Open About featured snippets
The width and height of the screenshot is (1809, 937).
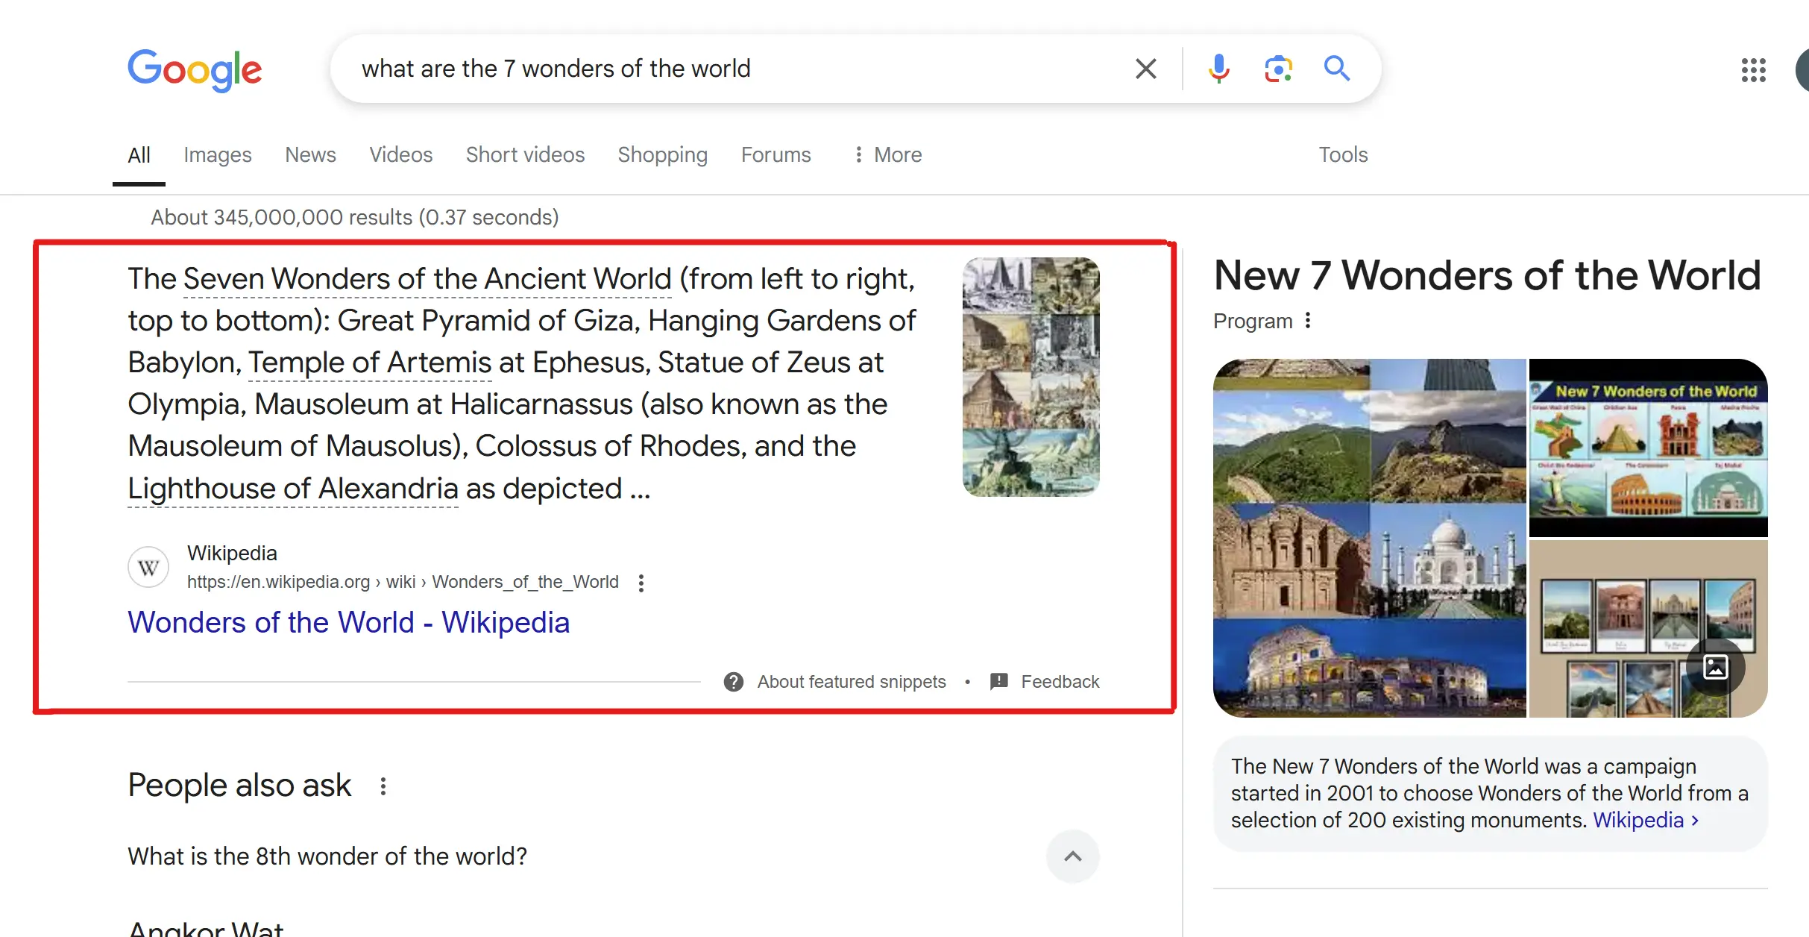point(852,682)
